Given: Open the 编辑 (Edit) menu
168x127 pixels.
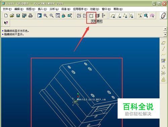Looking at the screenshot, I should [x=19, y=9].
